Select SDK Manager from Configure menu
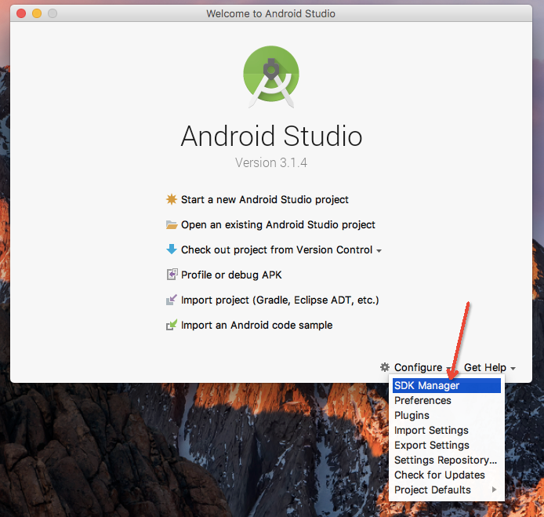544x517 pixels. [x=447, y=385]
